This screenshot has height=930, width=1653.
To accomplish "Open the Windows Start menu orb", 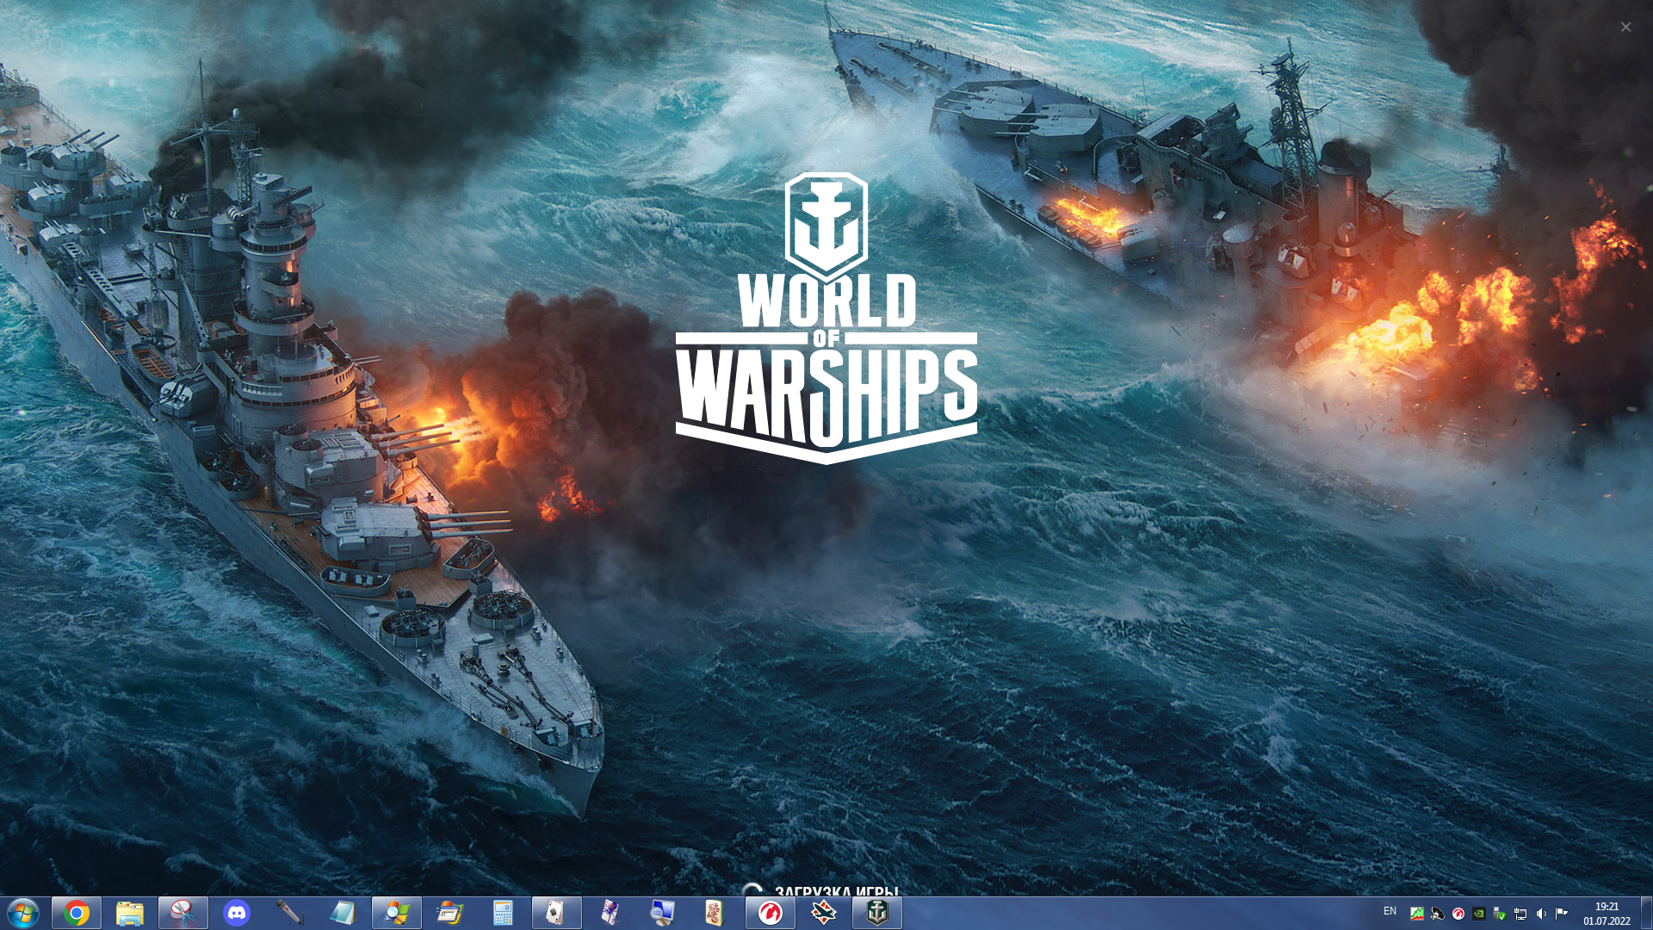I will 23,913.
